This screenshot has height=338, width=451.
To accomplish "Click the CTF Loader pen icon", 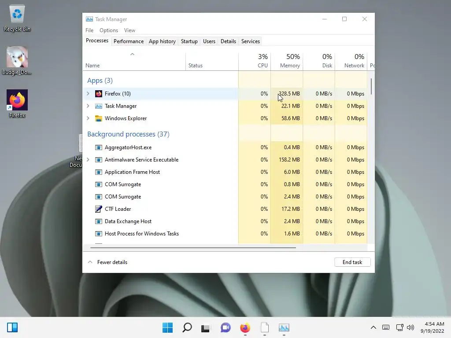I will click(x=98, y=209).
